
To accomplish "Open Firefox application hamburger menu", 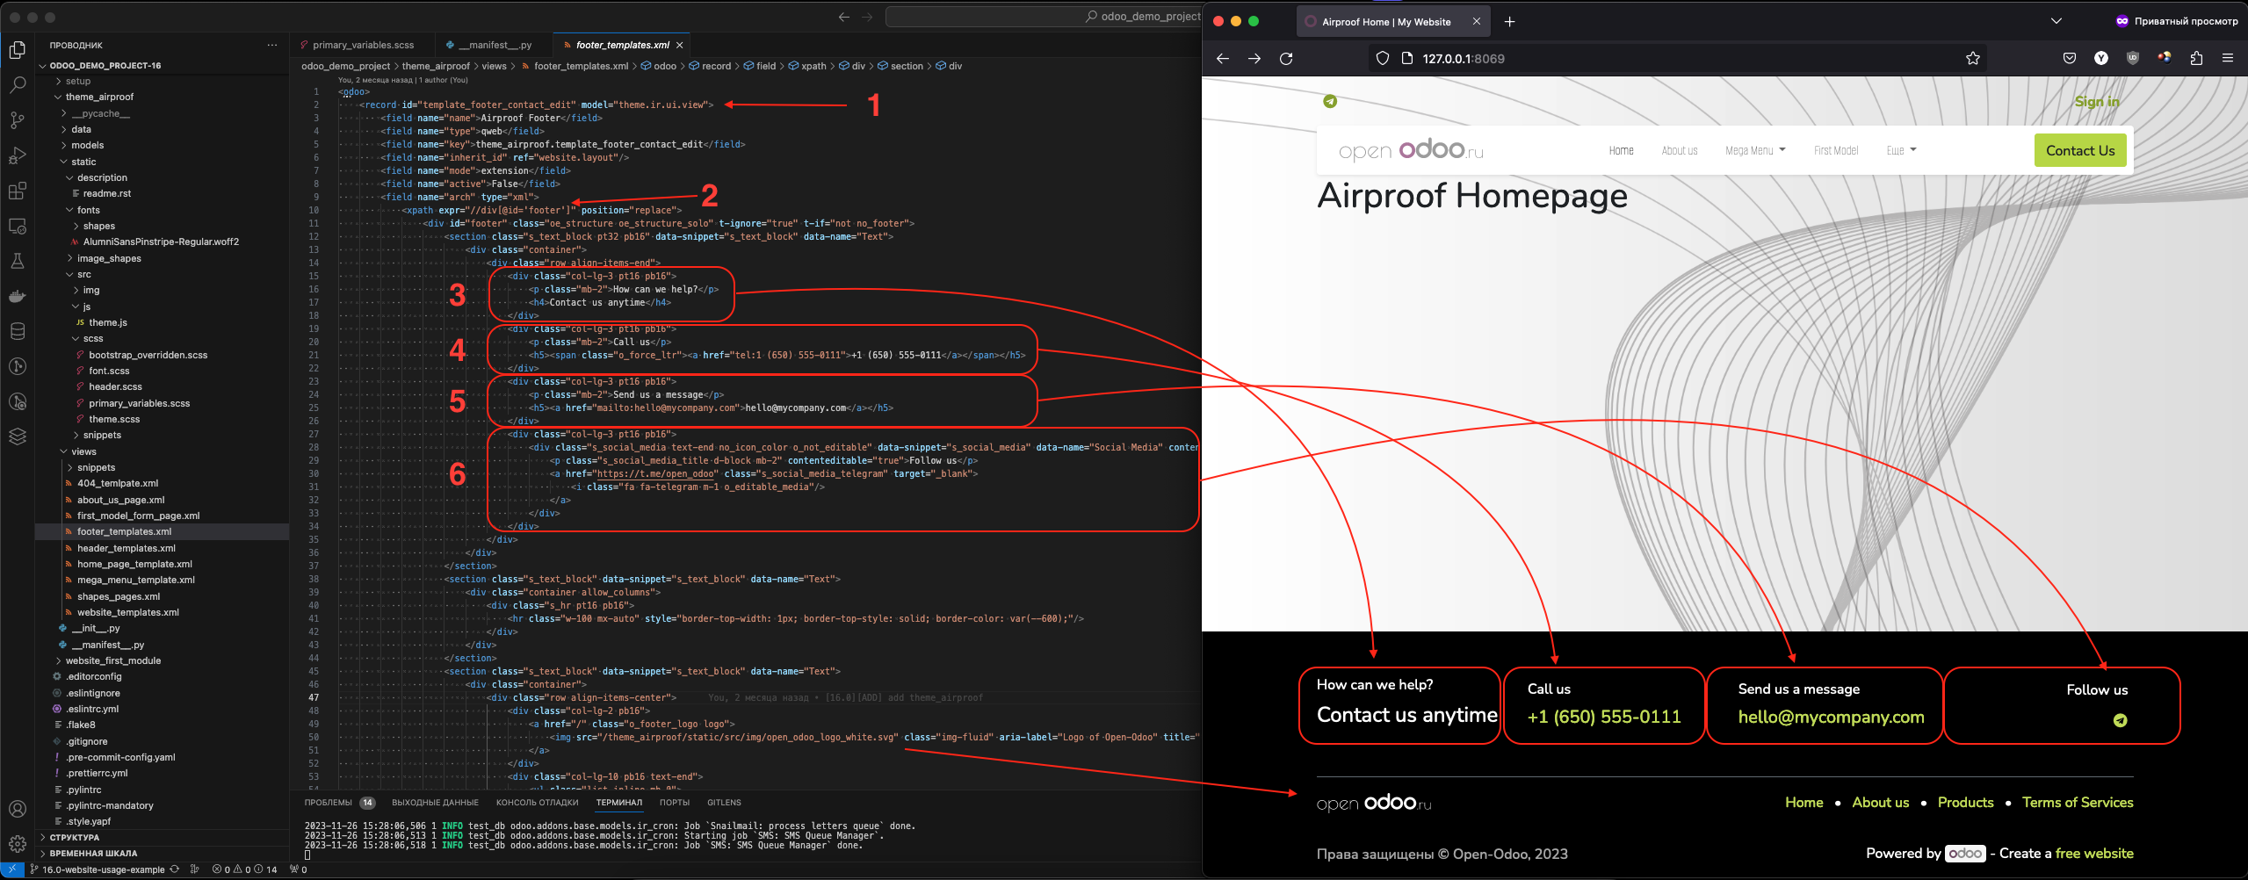I will pos(2227,59).
